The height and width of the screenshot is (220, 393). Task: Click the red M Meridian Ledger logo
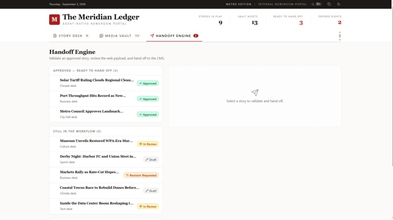coord(55,20)
